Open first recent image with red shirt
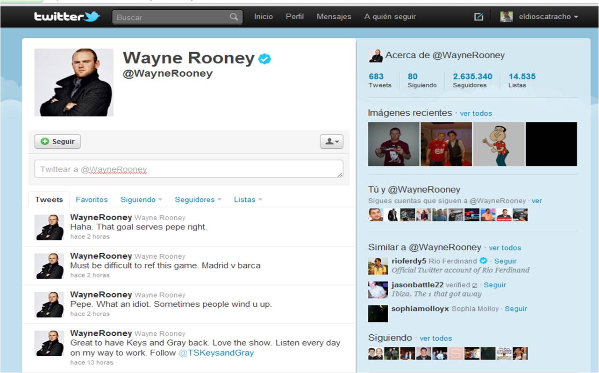 coord(394,144)
